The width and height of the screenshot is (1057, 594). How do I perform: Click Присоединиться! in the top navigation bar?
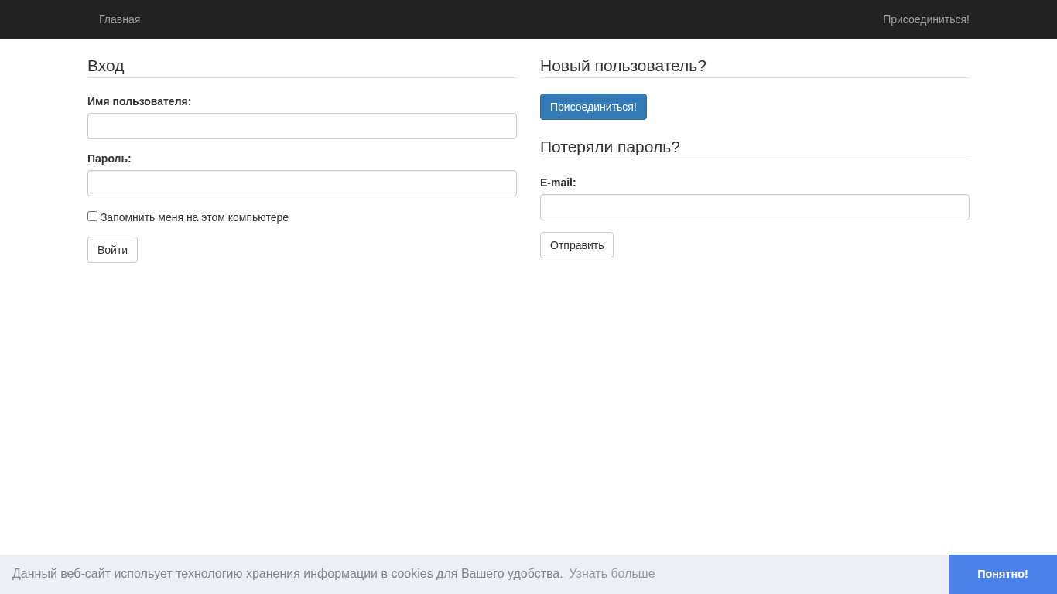pyautogui.click(x=925, y=19)
